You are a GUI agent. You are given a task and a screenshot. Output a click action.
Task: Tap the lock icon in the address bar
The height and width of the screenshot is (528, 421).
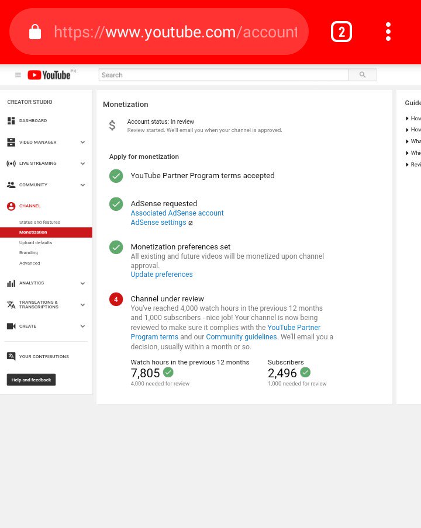(x=34, y=32)
